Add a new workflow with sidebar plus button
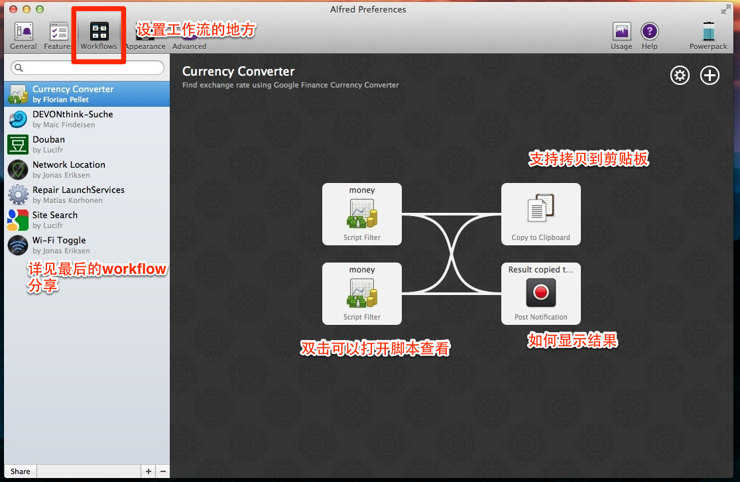The width and height of the screenshot is (740, 482). tap(148, 471)
